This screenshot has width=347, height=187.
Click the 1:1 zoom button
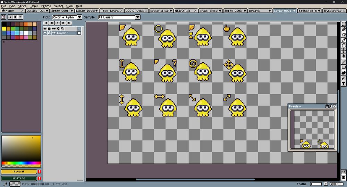(344, 172)
